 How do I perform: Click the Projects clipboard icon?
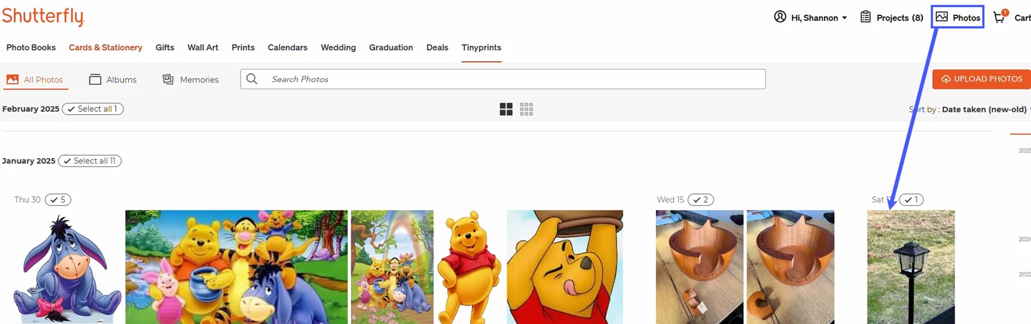click(866, 17)
